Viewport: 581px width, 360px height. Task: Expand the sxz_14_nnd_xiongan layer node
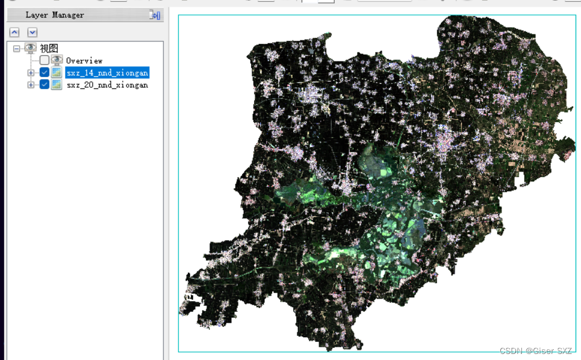tap(31, 73)
